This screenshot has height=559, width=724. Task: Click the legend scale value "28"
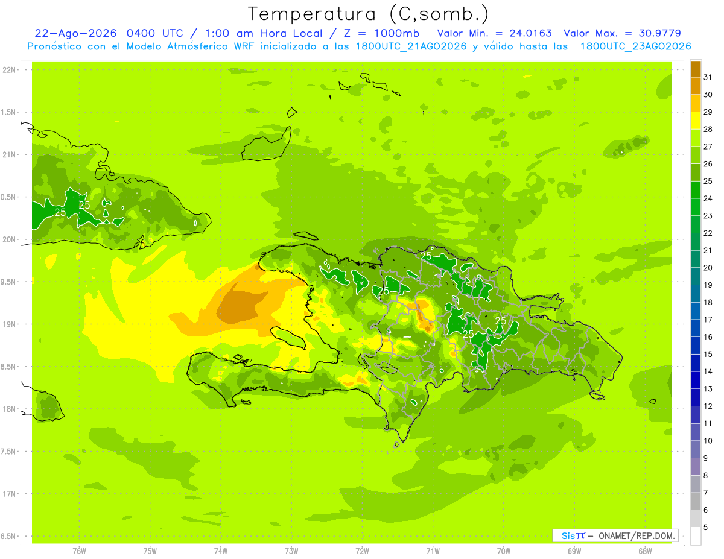708,129
